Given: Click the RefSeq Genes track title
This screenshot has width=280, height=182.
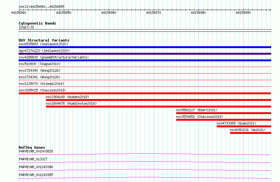Looking at the screenshot, I should point(32,147).
